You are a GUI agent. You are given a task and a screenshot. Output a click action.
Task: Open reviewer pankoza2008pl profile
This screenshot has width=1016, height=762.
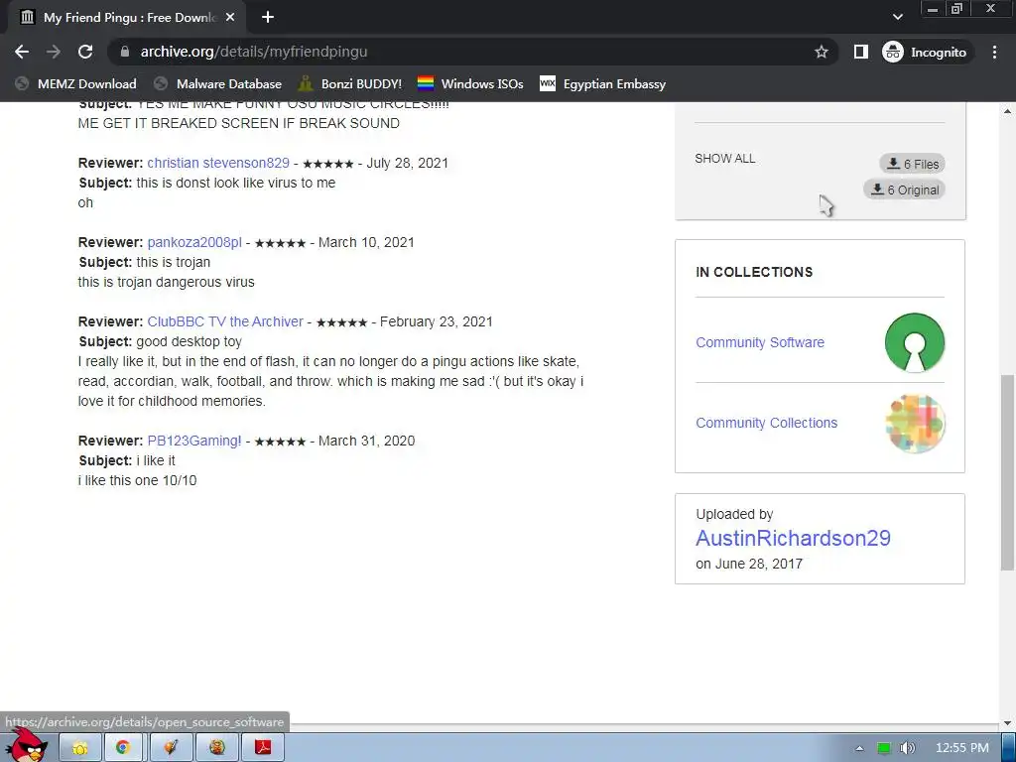(x=194, y=242)
